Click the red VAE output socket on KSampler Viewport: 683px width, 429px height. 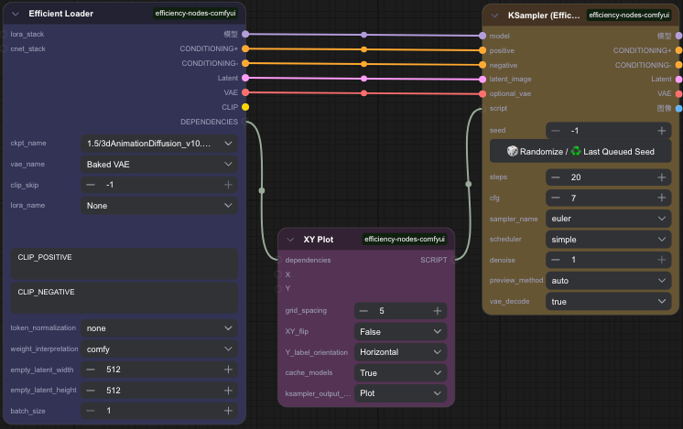tap(678, 93)
